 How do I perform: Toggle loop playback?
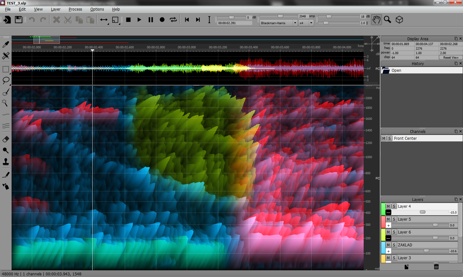[x=173, y=20]
